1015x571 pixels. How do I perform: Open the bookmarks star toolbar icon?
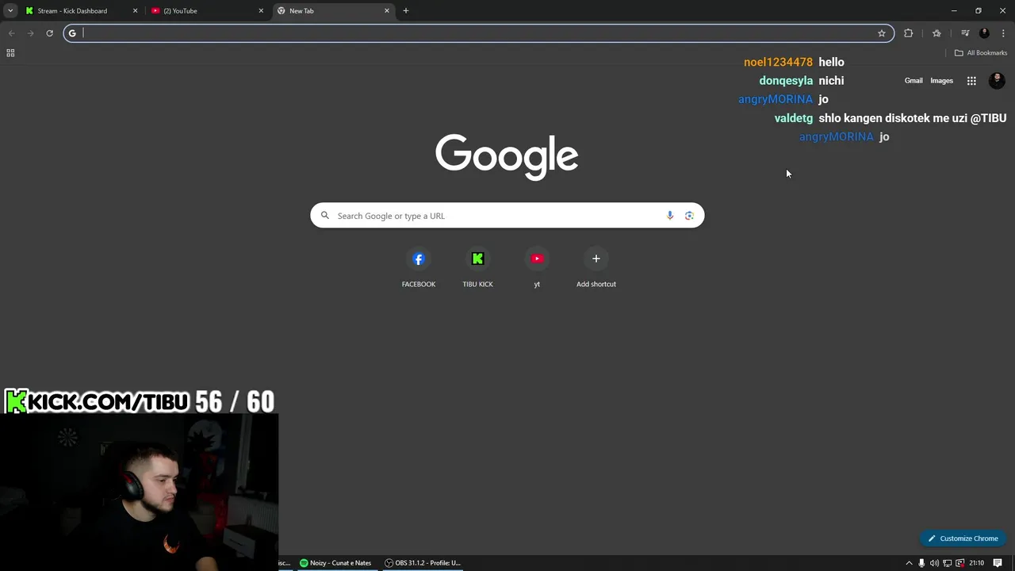pyautogui.click(x=936, y=33)
